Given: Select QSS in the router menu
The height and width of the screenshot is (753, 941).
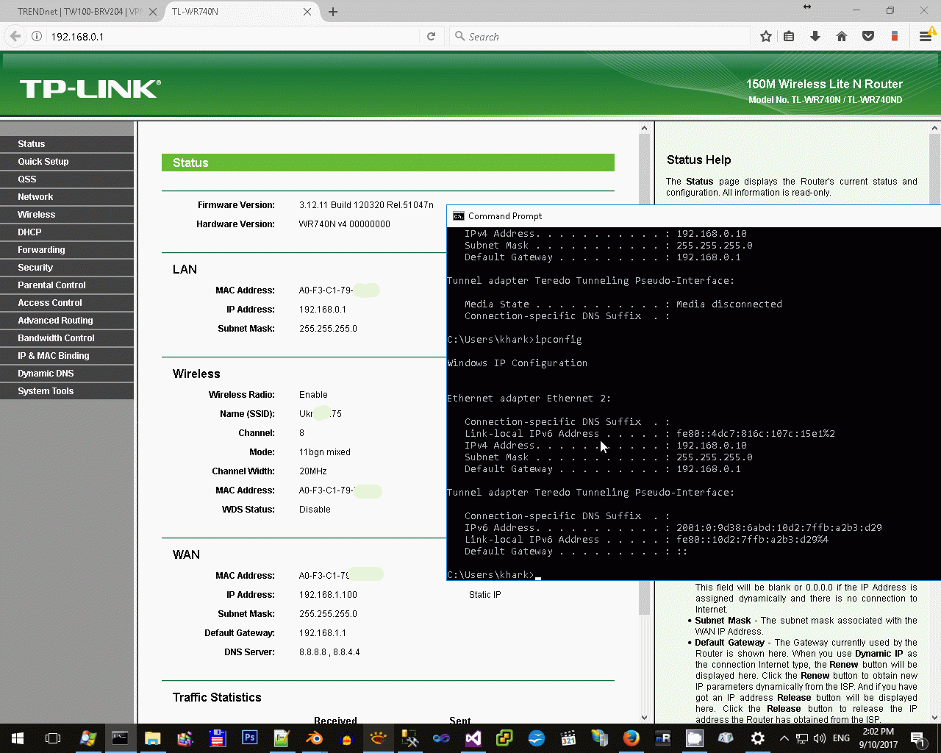Looking at the screenshot, I should pyautogui.click(x=67, y=179).
